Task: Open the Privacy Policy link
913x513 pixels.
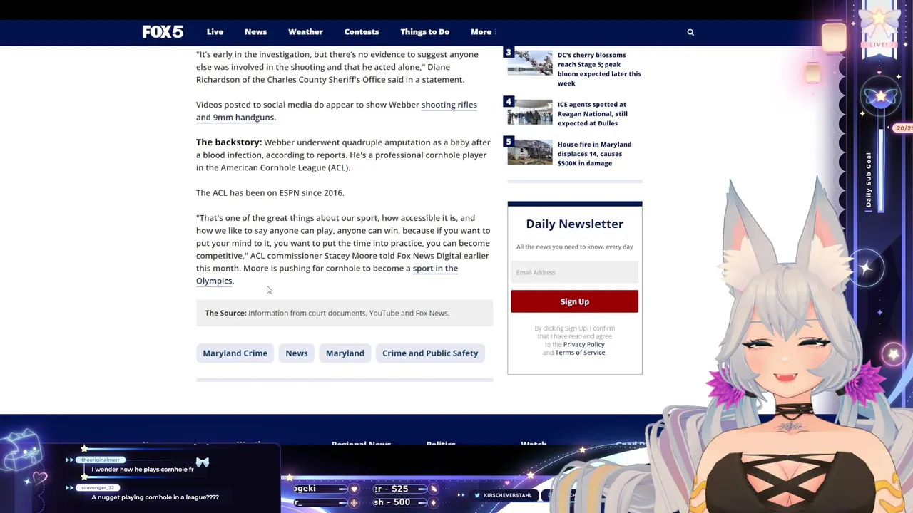Action: click(583, 344)
